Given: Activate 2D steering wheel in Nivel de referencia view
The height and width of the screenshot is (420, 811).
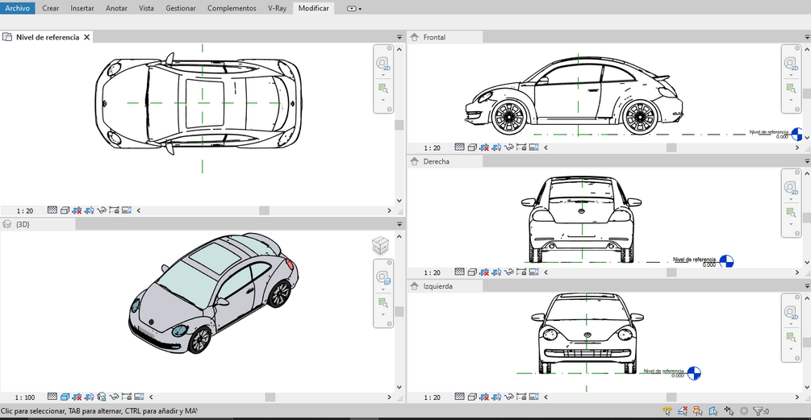Looking at the screenshot, I should tap(383, 63).
